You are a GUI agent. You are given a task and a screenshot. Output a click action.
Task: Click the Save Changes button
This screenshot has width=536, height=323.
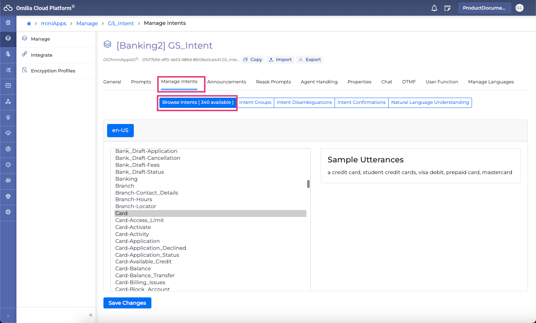(127, 303)
